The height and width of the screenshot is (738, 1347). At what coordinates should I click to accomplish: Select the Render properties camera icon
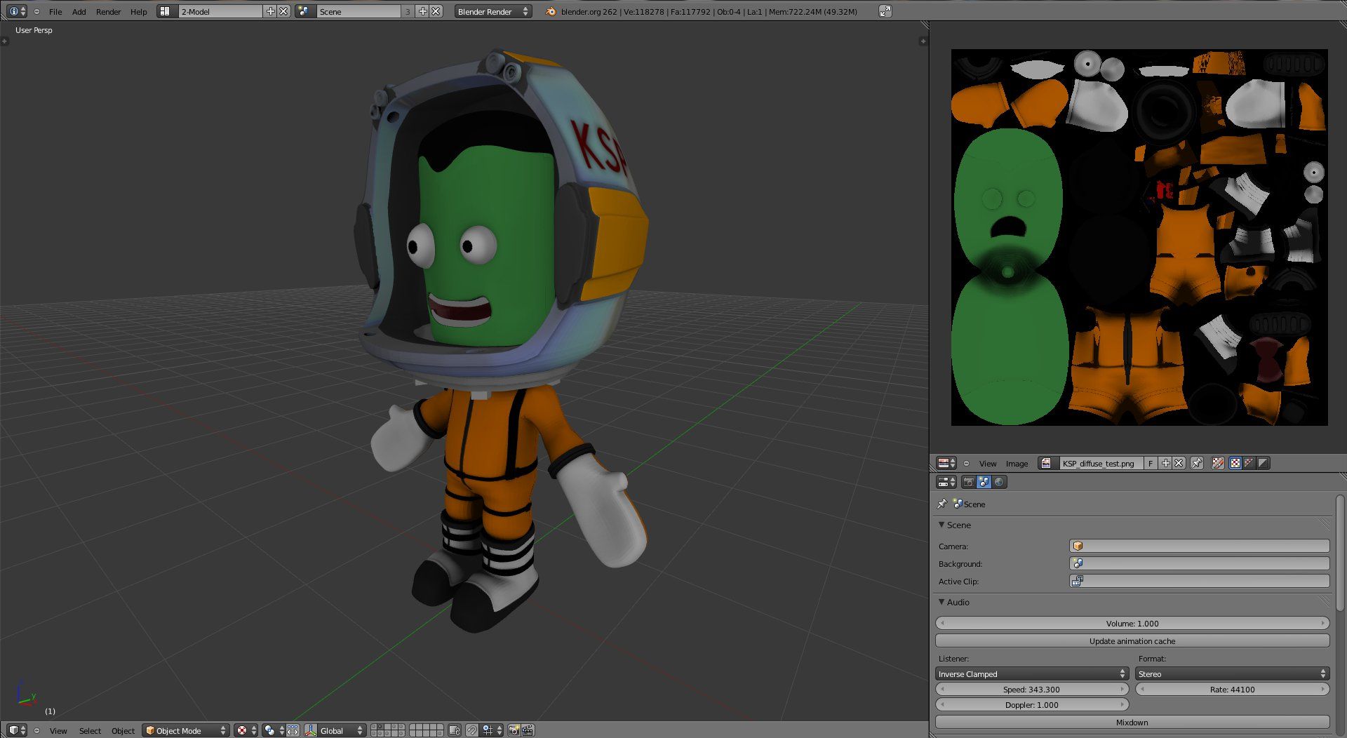pyautogui.click(x=967, y=482)
